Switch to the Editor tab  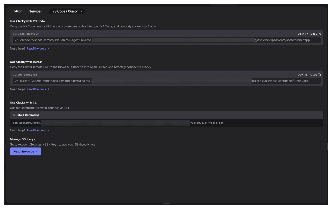[x=17, y=11]
